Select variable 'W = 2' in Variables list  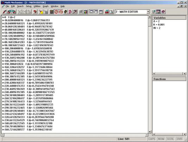coord(157,28)
